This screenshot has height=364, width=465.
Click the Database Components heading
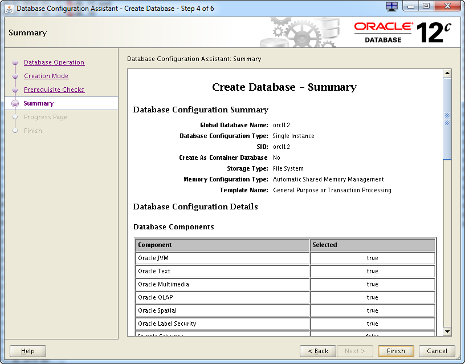pyautogui.click(x=174, y=227)
